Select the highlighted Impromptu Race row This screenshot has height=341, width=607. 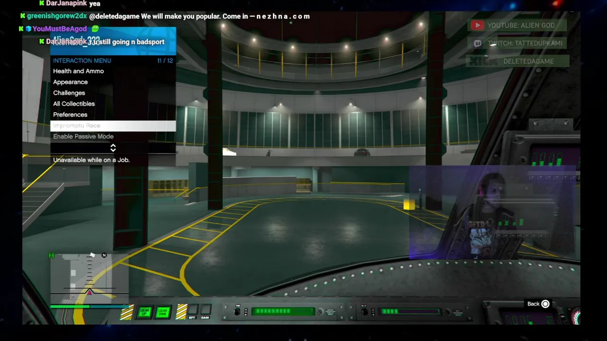click(x=113, y=126)
